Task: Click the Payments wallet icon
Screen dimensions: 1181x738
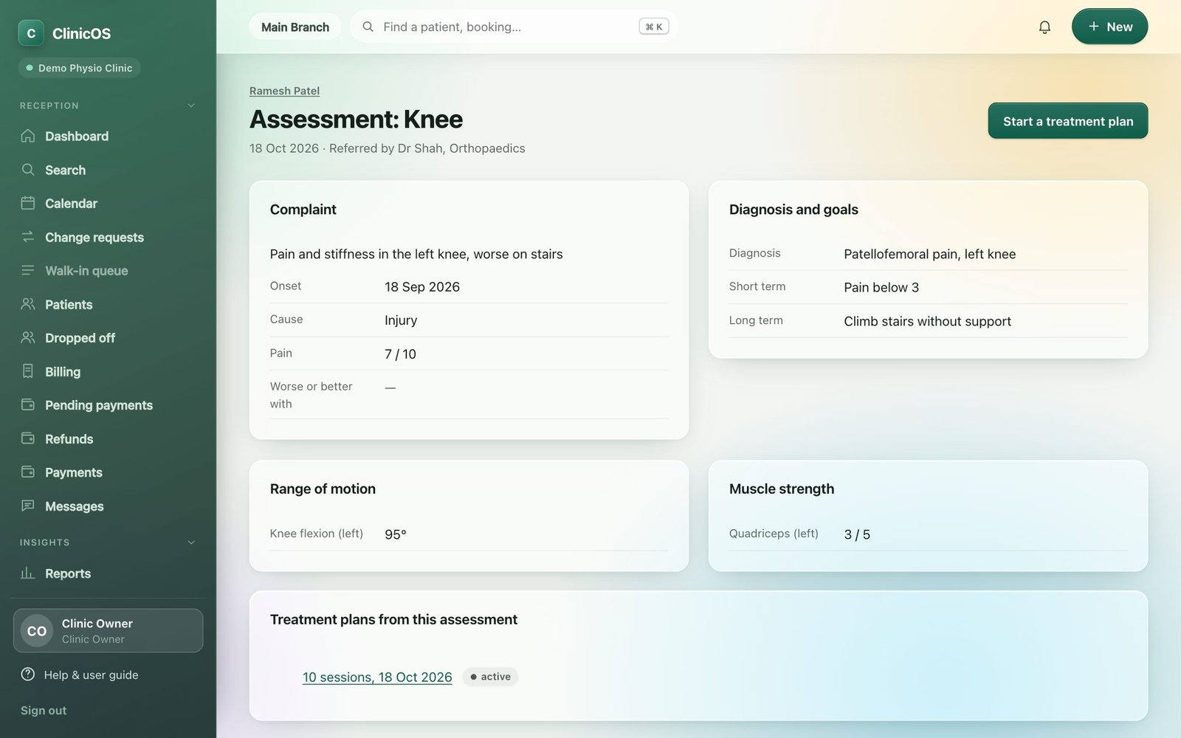Action: (28, 472)
